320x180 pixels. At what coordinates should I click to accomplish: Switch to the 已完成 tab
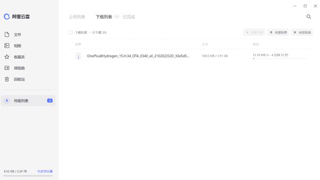pos(129,17)
